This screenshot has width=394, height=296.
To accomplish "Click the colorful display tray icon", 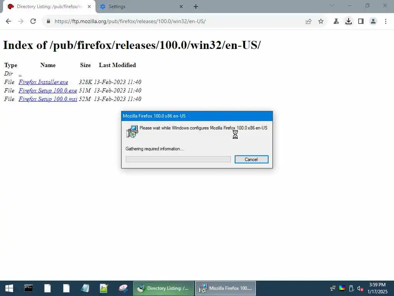I will pyautogui.click(x=342, y=288).
